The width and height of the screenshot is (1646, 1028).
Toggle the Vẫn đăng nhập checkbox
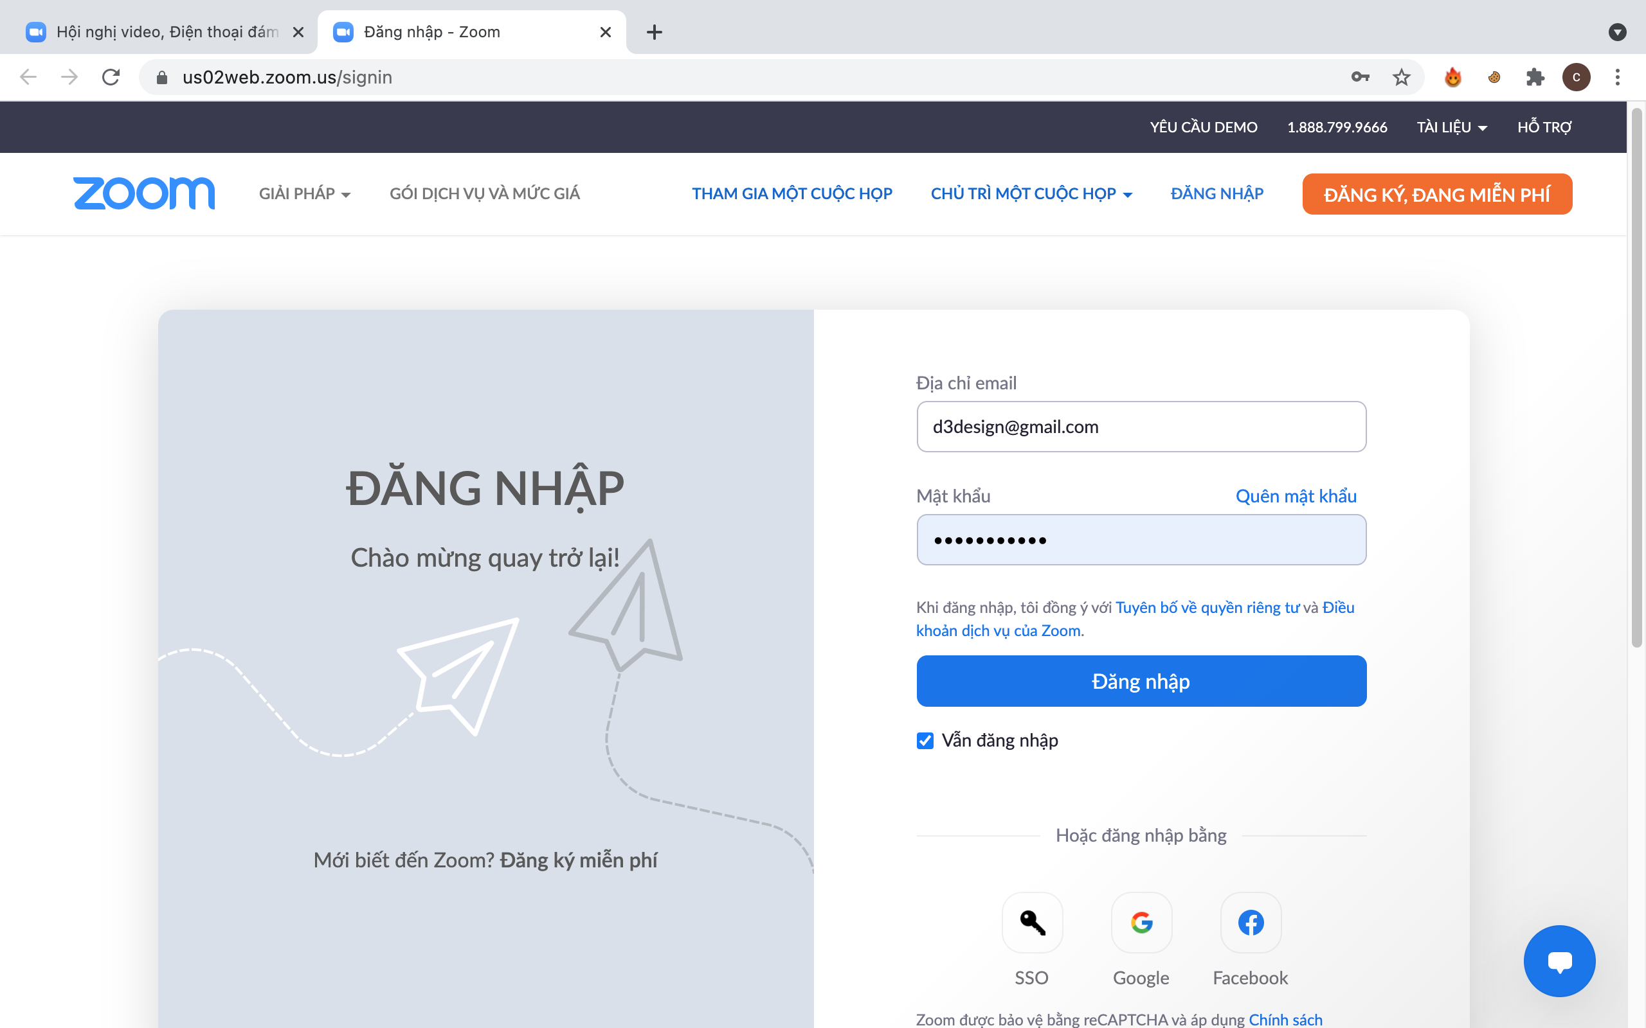pos(925,740)
